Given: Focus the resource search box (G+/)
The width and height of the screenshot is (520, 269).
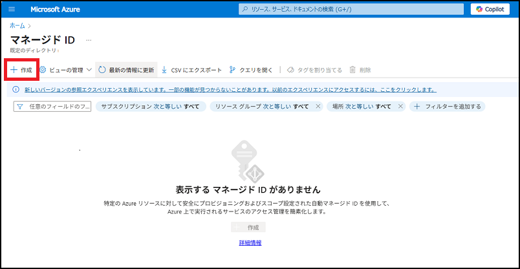Looking at the screenshot, I should pyautogui.click(x=351, y=9).
